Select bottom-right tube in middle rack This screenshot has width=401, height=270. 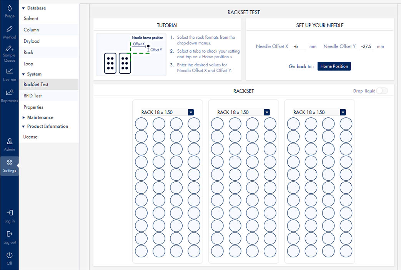pos(270,251)
